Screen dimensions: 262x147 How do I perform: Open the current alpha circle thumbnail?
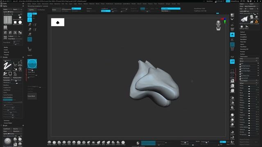(x=32, y=64)
